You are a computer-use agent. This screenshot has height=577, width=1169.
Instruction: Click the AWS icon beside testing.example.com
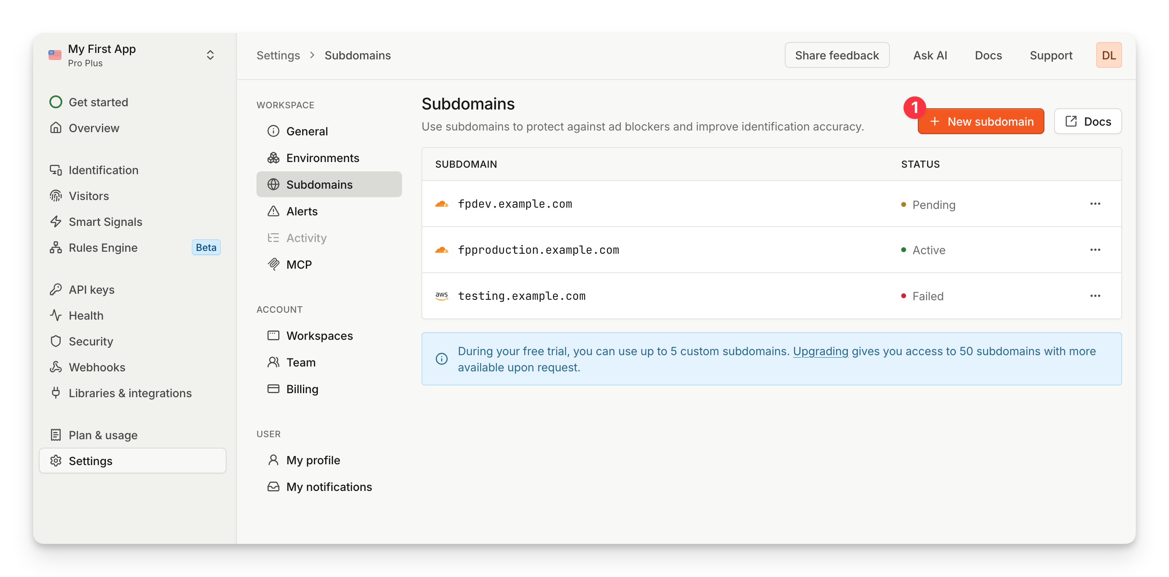click(x=441, y=296)
